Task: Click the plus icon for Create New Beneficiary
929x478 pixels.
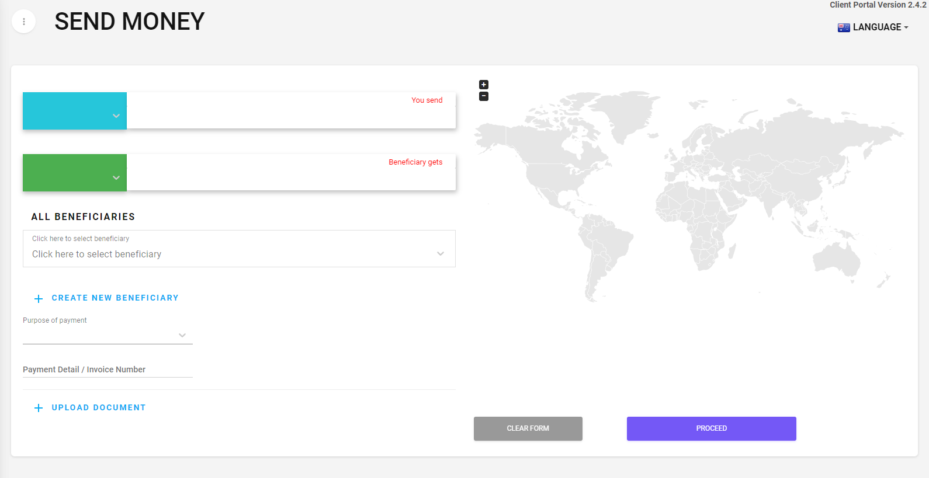Action: coord(39,299)
